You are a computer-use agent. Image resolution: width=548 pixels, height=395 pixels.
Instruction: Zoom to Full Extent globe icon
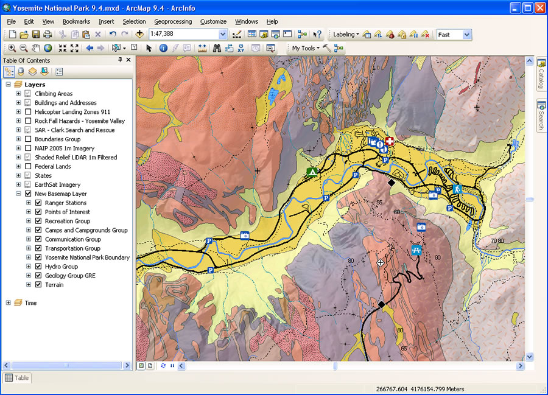click(x=47, y=48)
